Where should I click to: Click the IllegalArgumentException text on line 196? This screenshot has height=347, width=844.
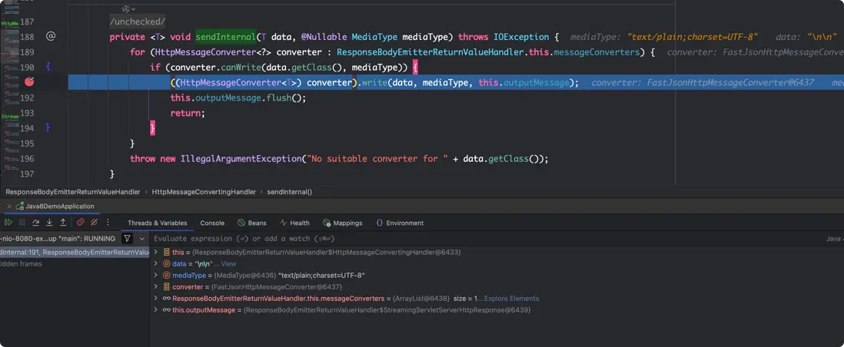click(x=240, y=159)
